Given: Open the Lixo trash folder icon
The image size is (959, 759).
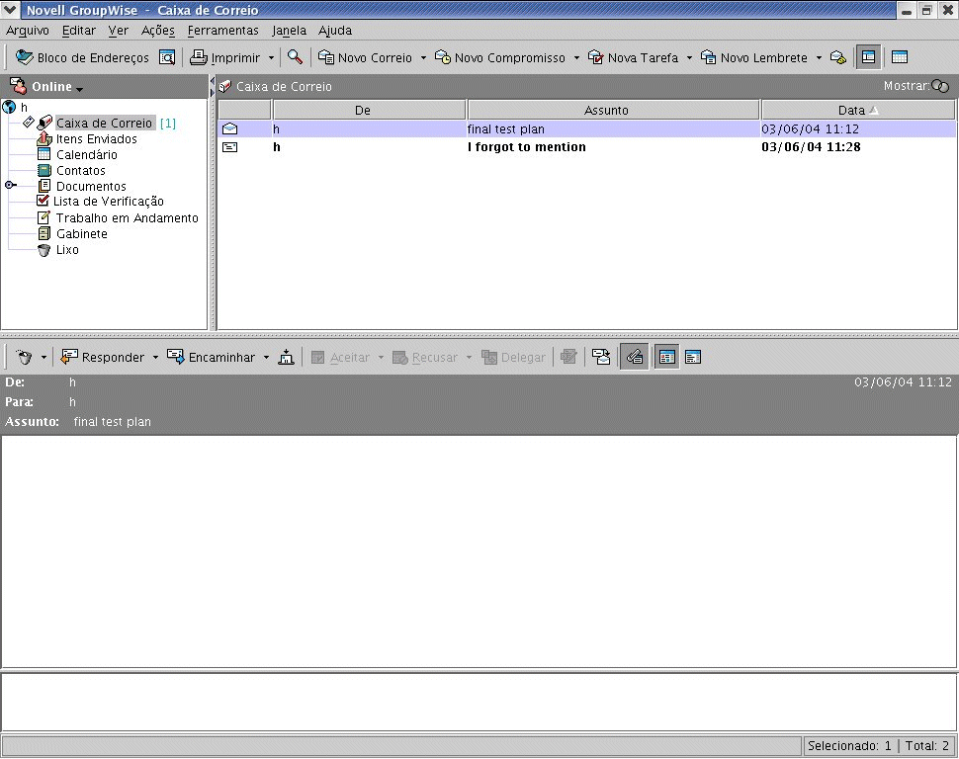Looking at the screenshot, I should [x=43, y=249].
